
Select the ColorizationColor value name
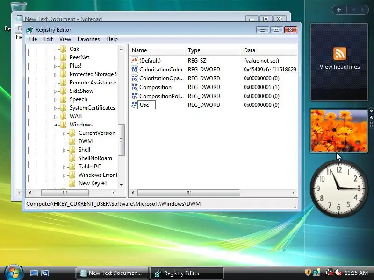coord(161,69)
